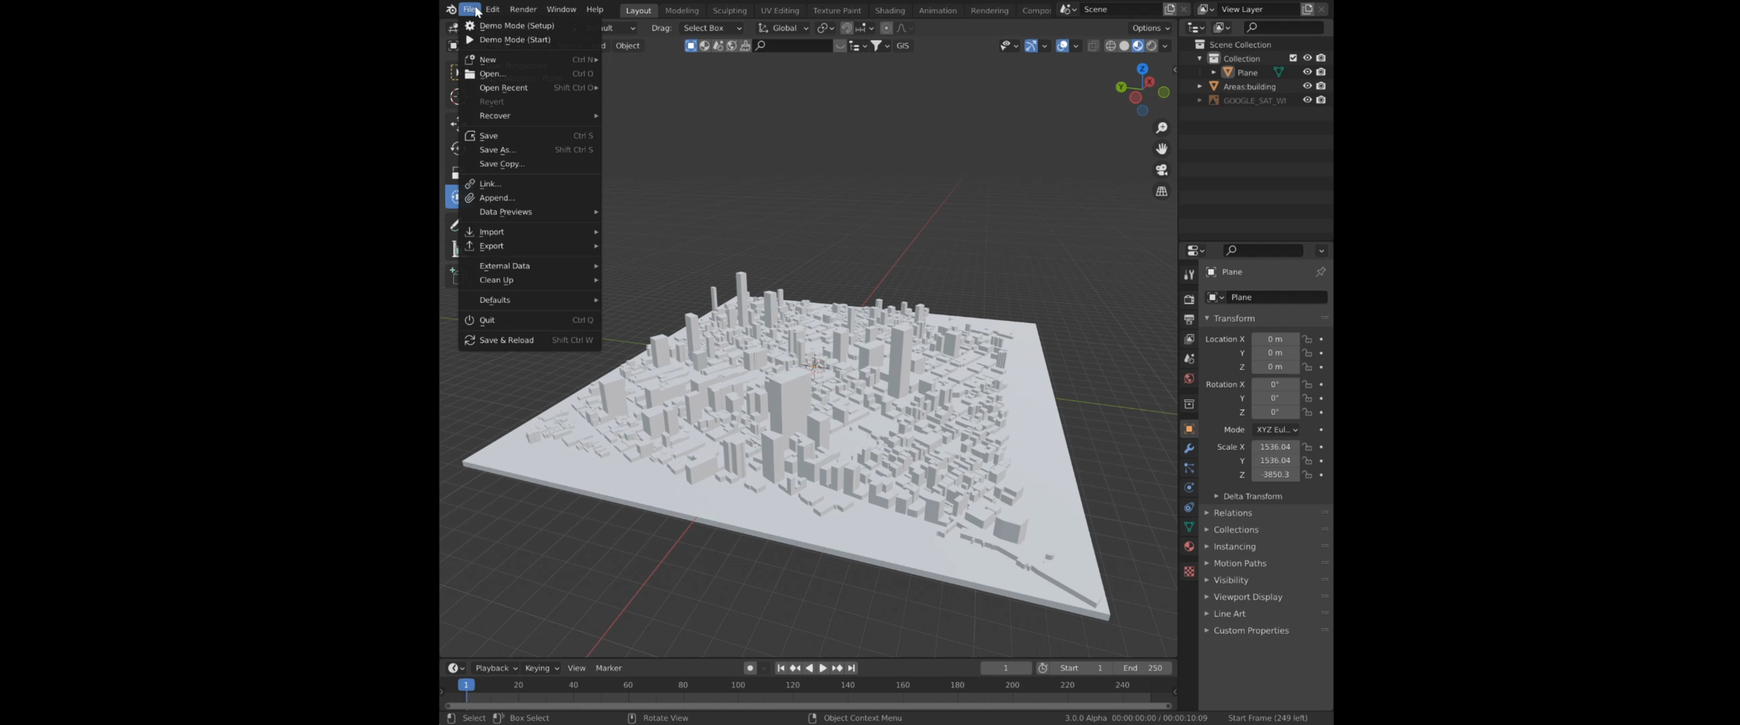Click the viewport zoom magnifier gizmo
This screenshot has width=1740, height=725.
[1161, 127]
